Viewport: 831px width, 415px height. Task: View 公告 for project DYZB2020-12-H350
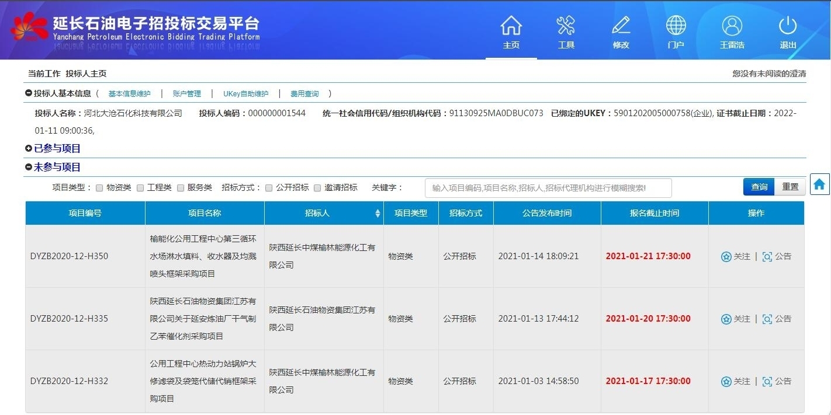click(777, 256)
